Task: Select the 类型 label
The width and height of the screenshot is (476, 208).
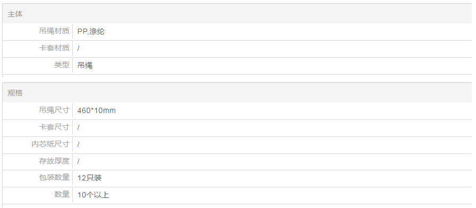Action: pos(62,65)
